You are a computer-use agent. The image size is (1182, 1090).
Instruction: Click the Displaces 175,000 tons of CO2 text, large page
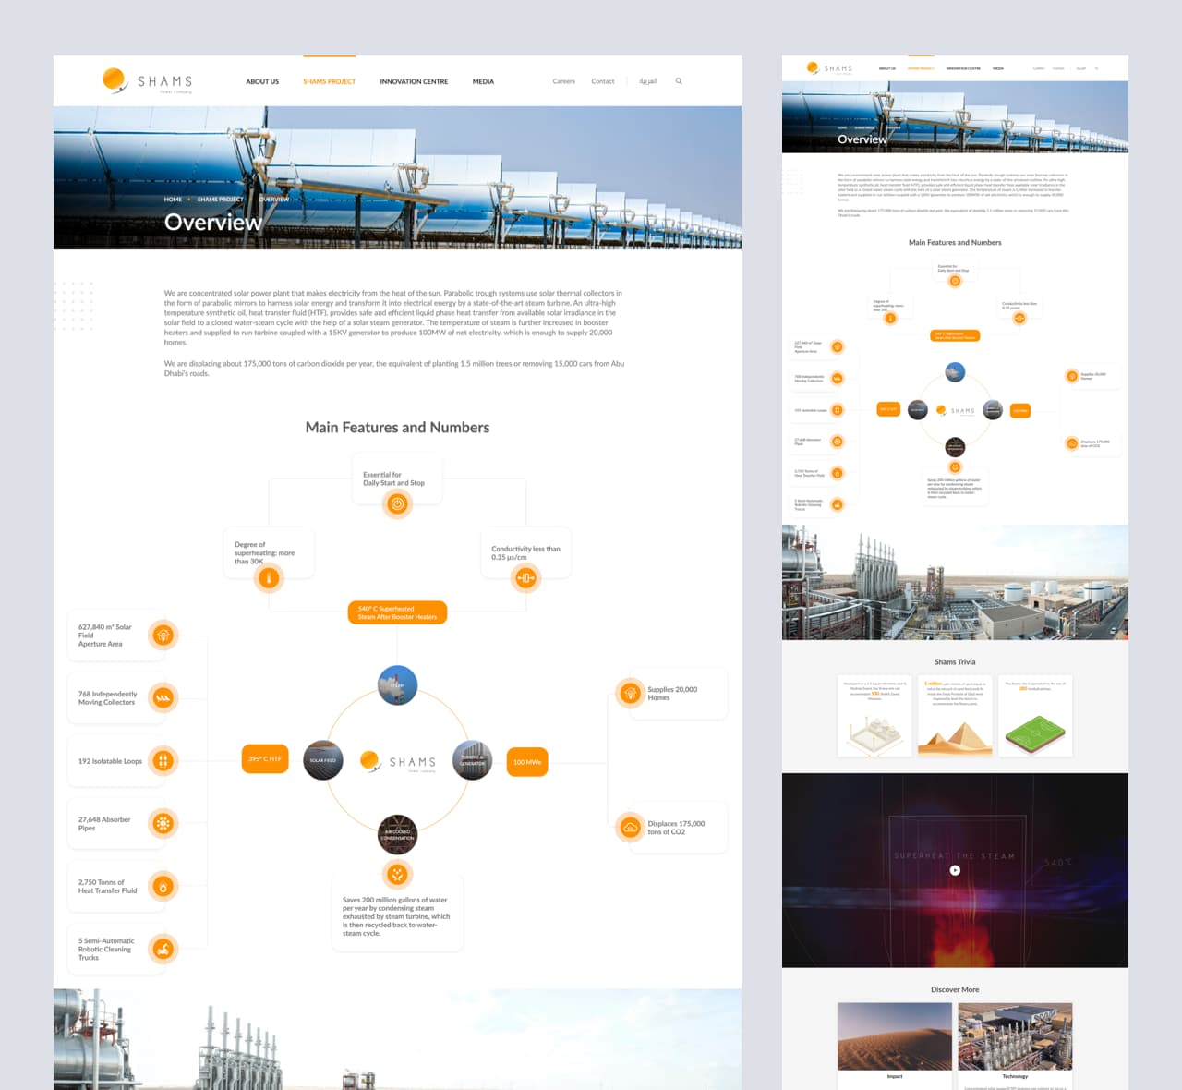(676, 828)
